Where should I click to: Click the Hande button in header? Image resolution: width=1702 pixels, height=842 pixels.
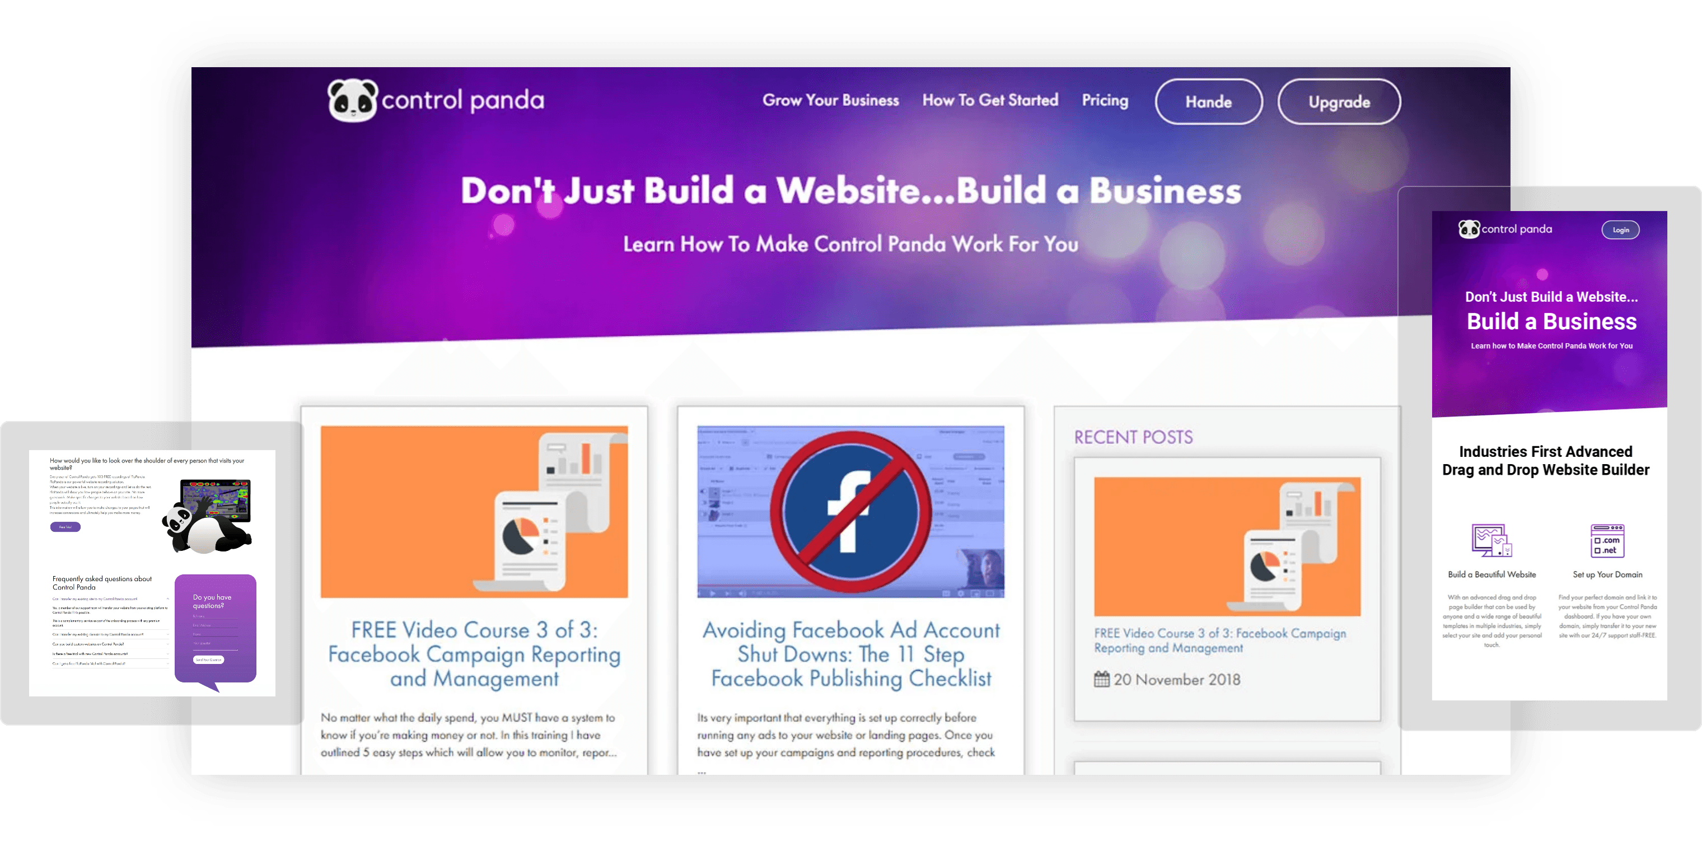(1208, 102)
